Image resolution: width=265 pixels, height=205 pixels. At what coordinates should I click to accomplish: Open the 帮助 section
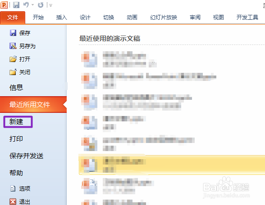pos(16,173)
